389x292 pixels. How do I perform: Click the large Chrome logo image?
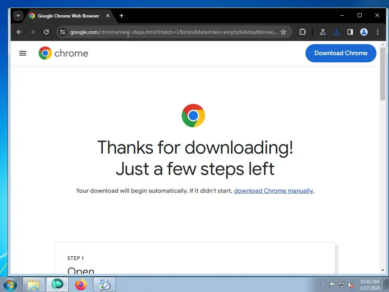tap(193, 116)
